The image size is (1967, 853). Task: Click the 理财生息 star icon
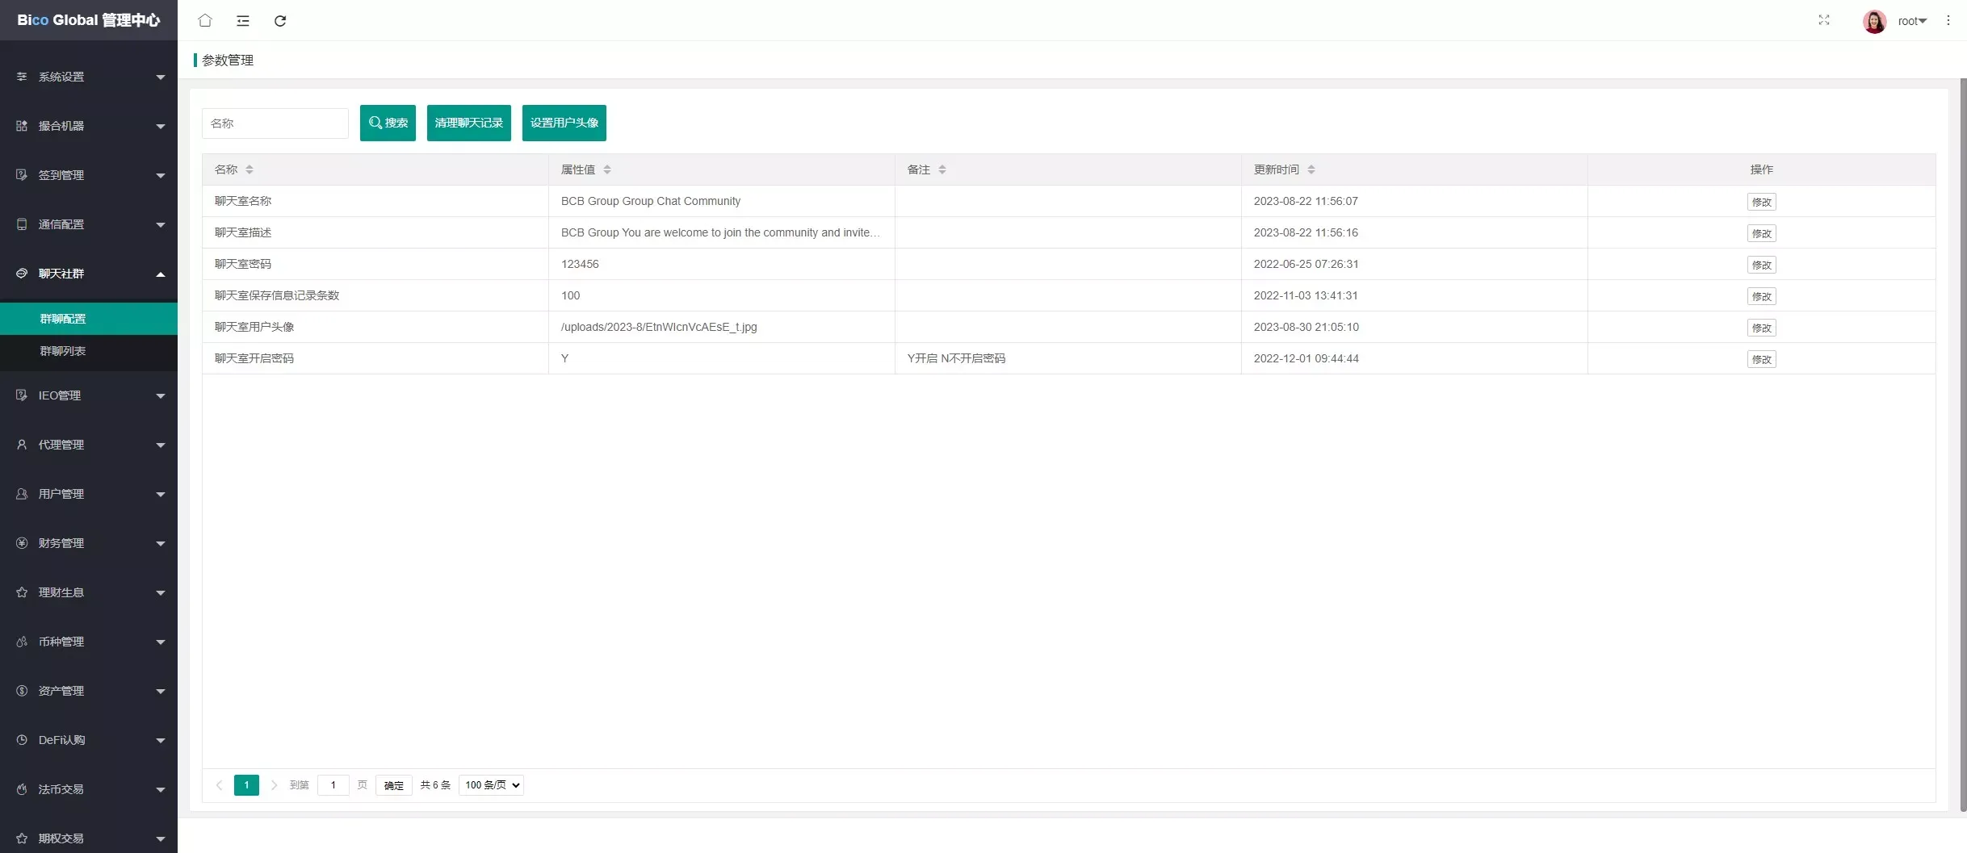(22, 592)
